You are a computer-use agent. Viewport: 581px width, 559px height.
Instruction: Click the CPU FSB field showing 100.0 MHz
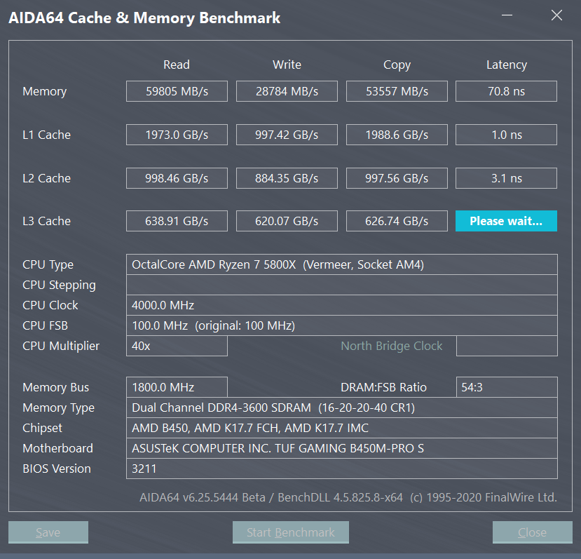341,325
